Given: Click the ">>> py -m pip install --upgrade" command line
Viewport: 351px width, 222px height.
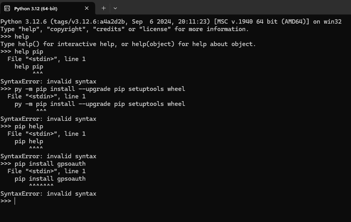Looking at the screenshot, I should [x=93, y=89].
